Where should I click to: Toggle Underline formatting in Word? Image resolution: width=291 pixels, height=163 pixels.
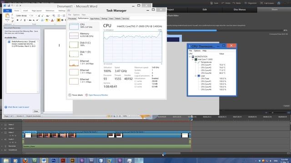coord(25,20)
